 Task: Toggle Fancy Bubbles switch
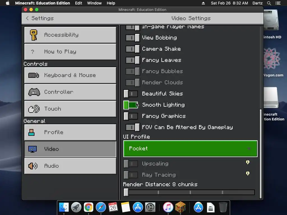133,71
